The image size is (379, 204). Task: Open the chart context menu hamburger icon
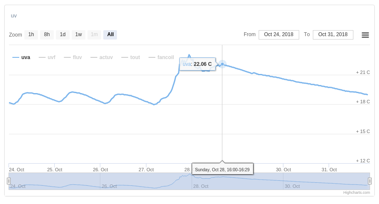[x=365, y=35]
